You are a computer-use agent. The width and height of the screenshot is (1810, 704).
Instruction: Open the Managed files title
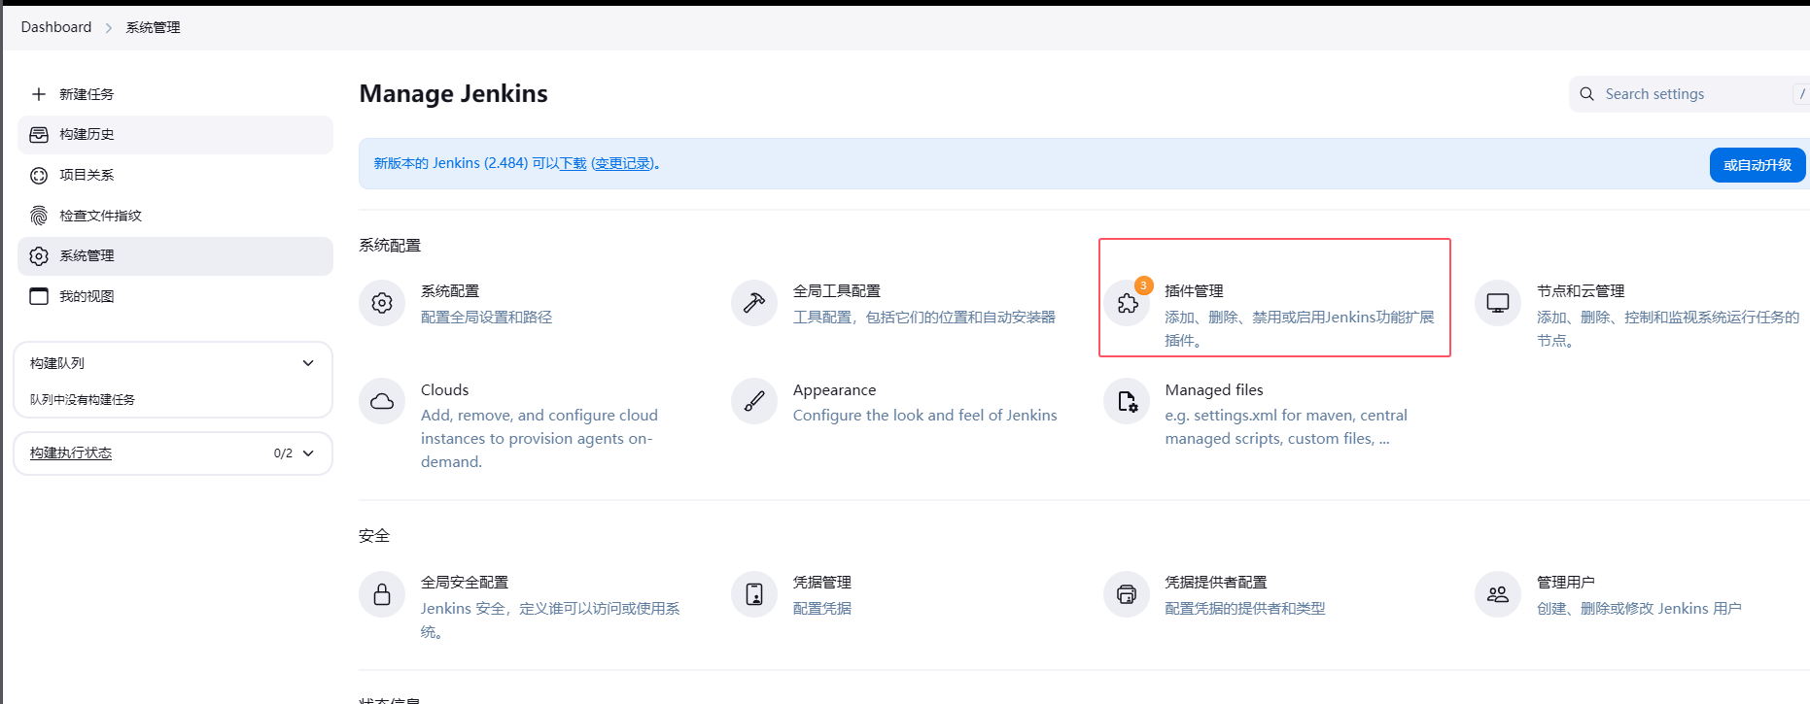pos(1214,390)
